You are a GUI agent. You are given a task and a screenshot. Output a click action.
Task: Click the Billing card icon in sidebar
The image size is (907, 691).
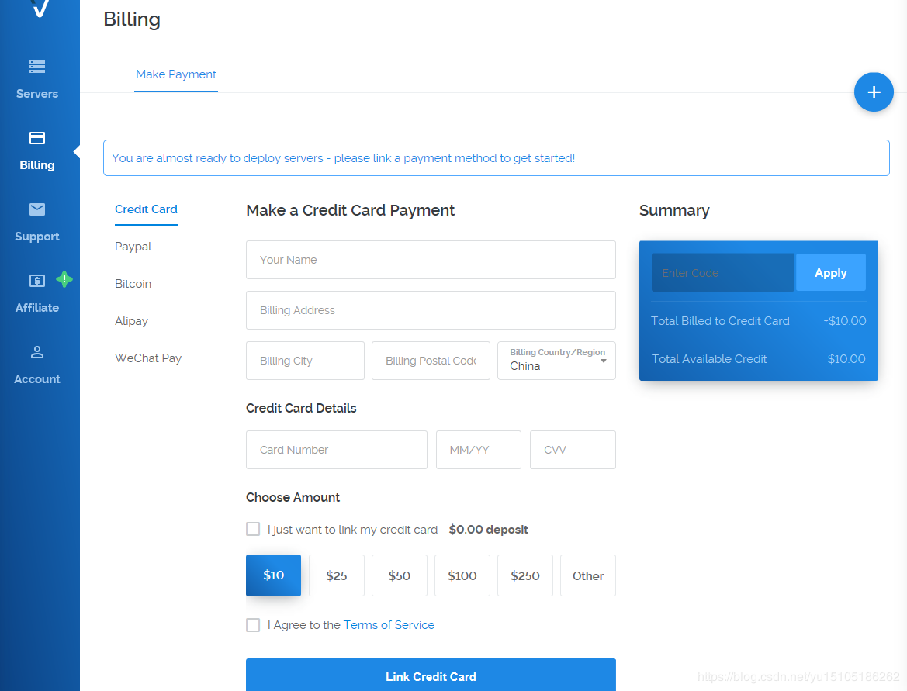coord(37,138)
